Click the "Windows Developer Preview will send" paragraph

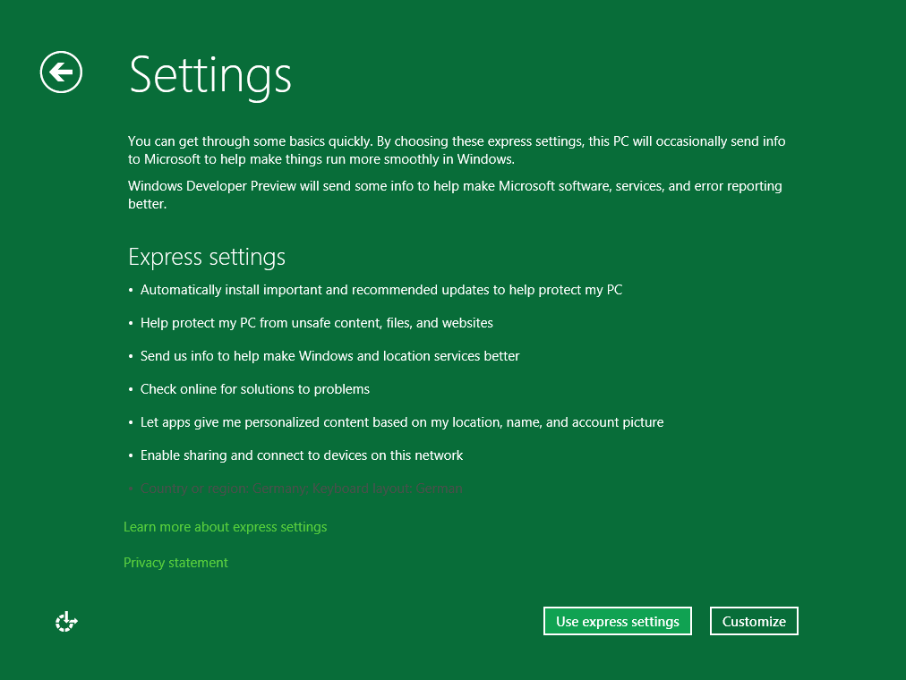[455, 194]
